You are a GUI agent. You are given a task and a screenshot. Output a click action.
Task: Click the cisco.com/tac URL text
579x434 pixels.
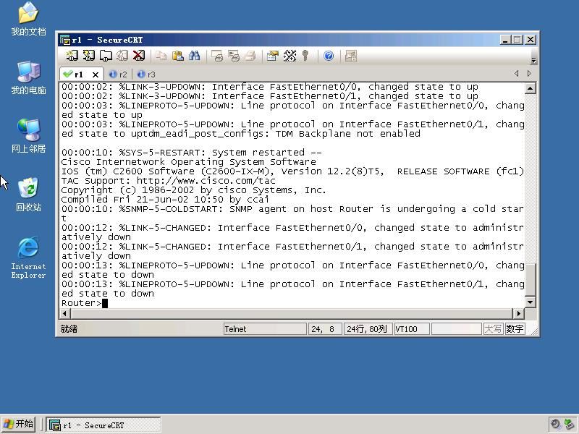206,181
